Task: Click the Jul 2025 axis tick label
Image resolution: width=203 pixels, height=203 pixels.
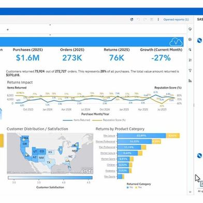Action: 162,109
